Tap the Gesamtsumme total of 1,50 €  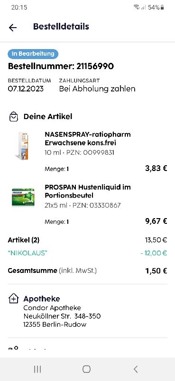156,271
